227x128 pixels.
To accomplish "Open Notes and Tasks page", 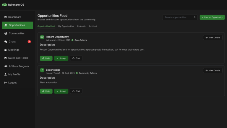I will coord(18,58).
